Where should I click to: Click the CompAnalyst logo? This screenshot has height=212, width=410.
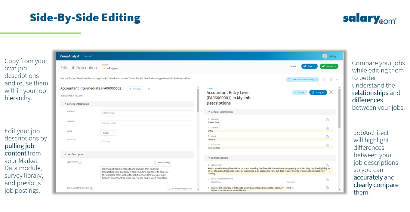click(70, 56)
